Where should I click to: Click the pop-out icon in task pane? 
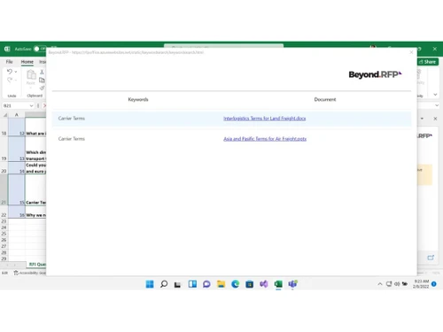point(431,258)
